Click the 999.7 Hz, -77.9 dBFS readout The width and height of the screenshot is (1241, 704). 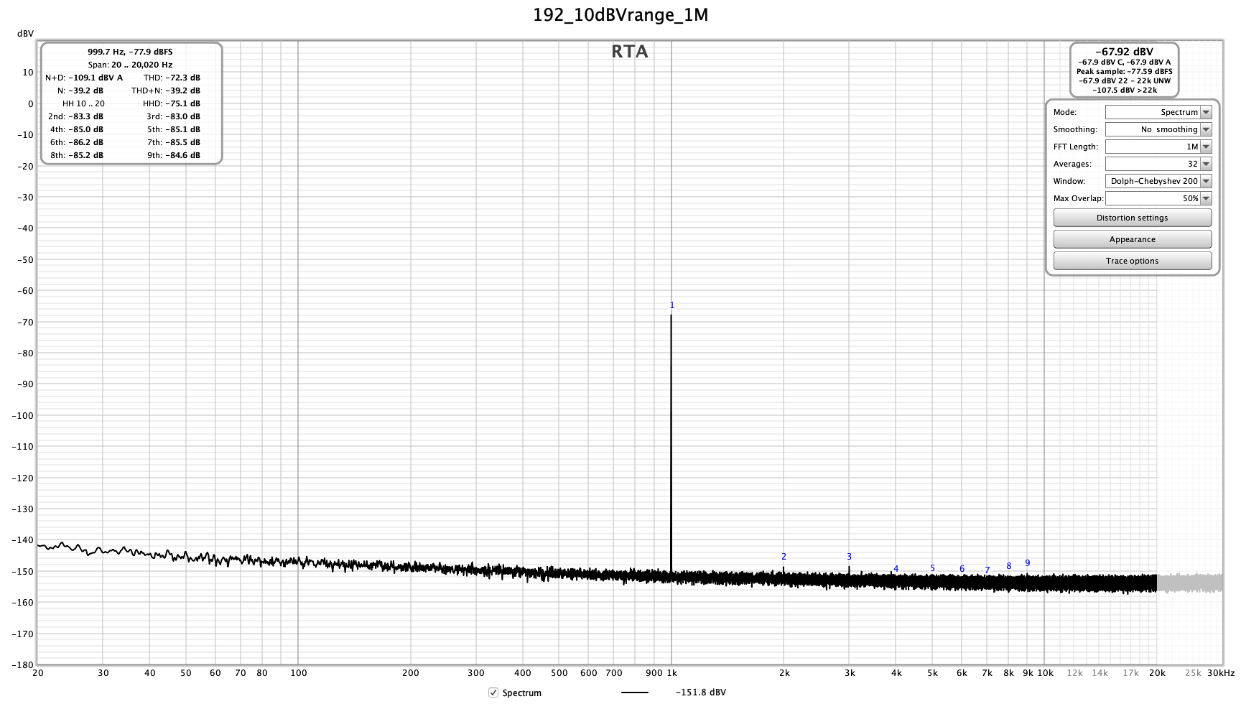(x=130, y=52)
